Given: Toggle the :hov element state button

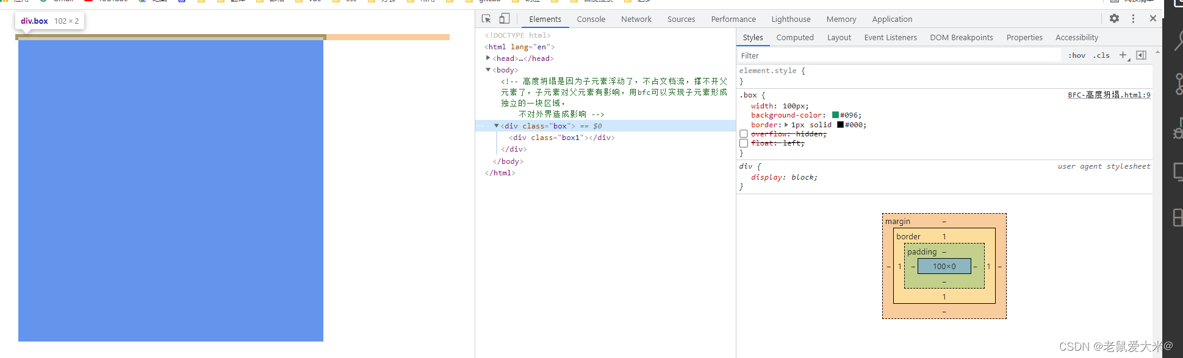Looking at the screenshot, I should point(1077,55).
